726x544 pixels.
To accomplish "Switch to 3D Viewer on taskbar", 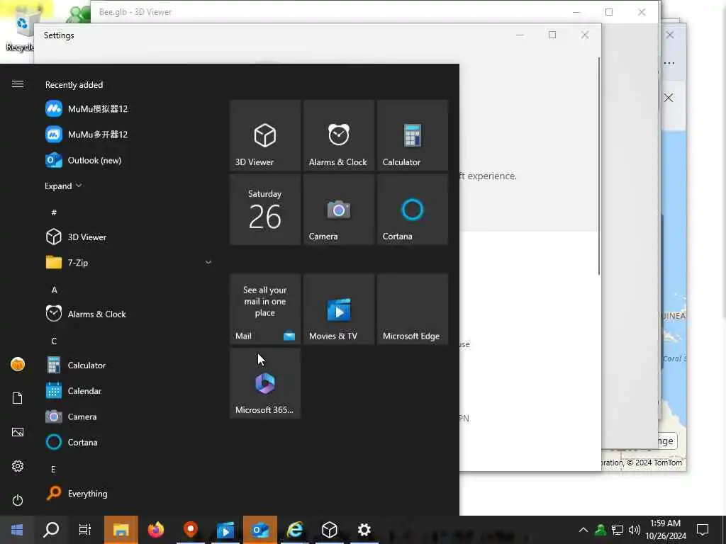I will tap(329, 530).
